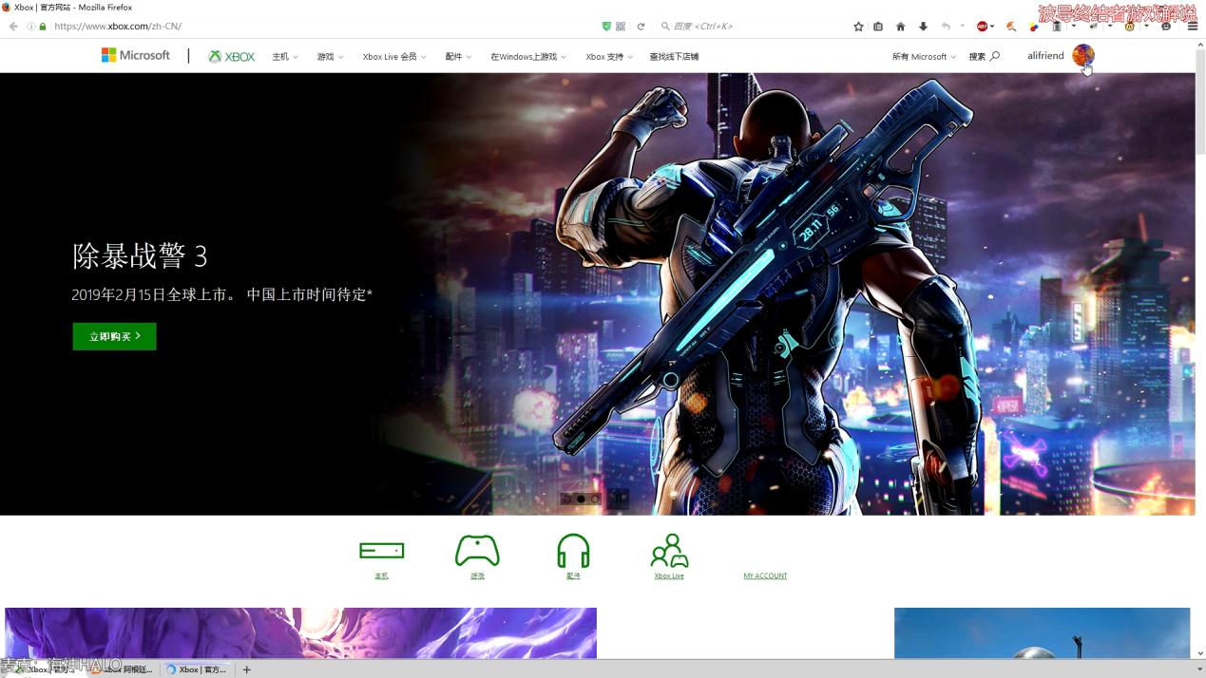
Task: Click the alifriend profile avatar
Action: [1084, 55]
